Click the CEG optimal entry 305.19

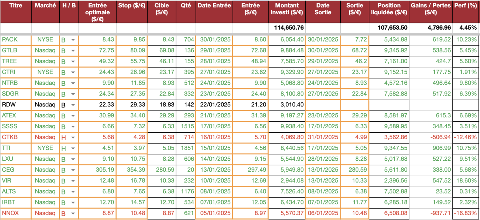97,169
